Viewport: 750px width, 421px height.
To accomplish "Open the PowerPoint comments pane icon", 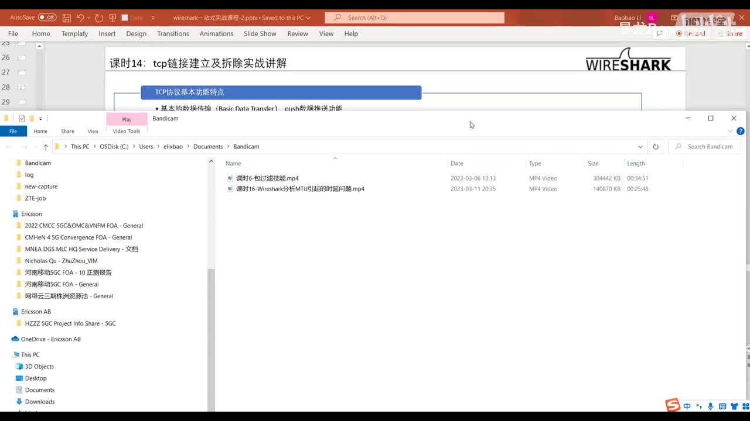I will [x=660, y=33].
